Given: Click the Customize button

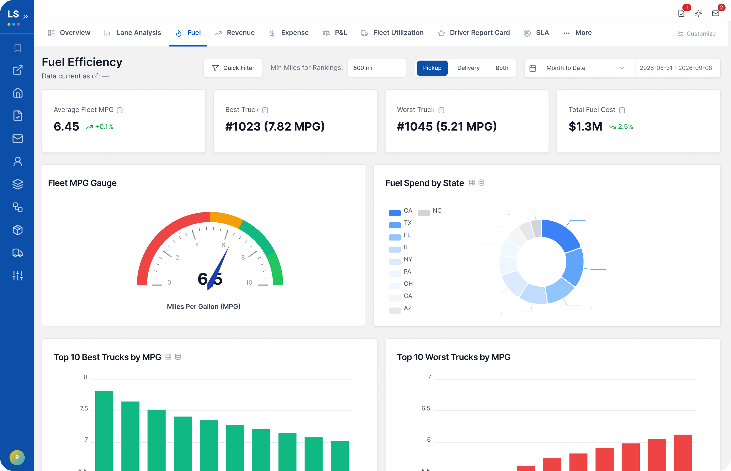Looking at the screenshot, I should tap(696, 34).
